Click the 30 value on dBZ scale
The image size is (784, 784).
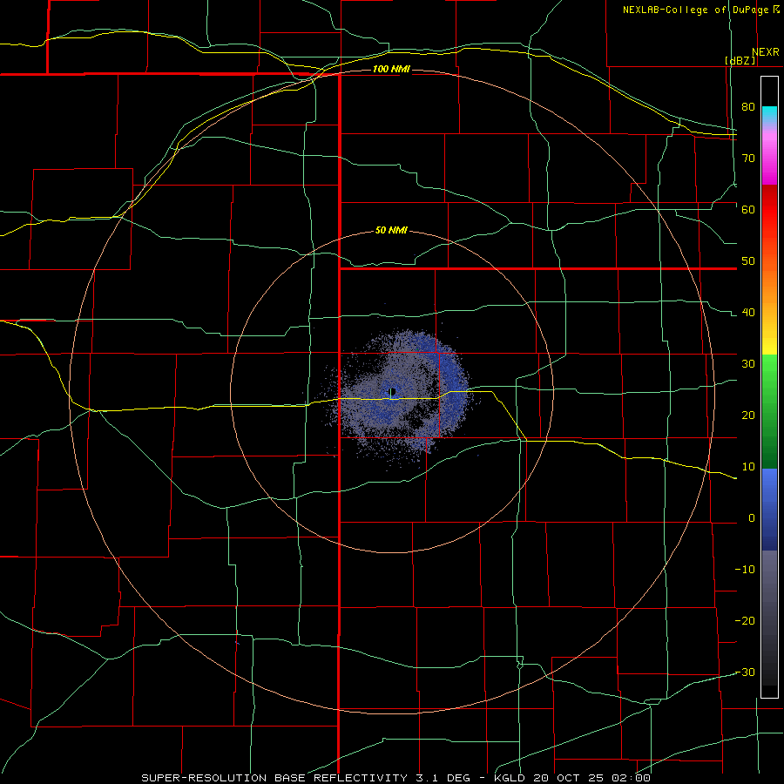[x=748, y=364]
